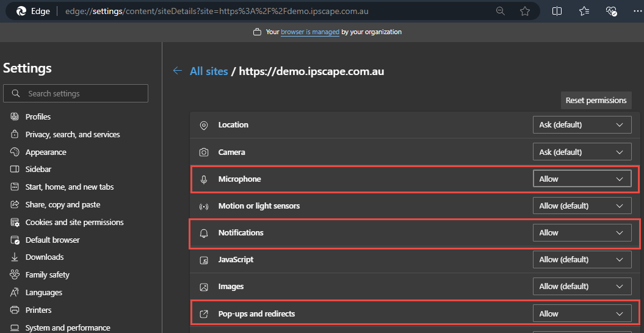Click the Reset permissions button
The height and width of the screenshot is (333, 644).
click(596, 100)
